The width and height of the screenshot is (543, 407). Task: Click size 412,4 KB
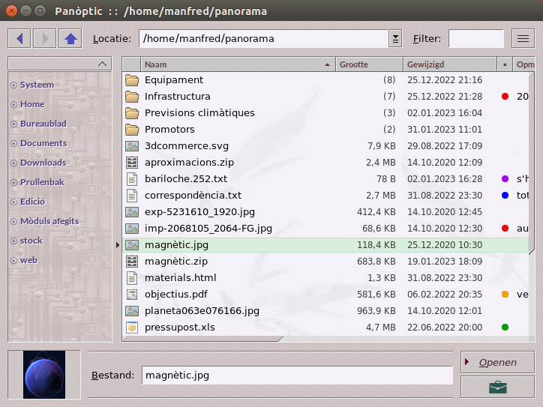click(x=376, y=212)
